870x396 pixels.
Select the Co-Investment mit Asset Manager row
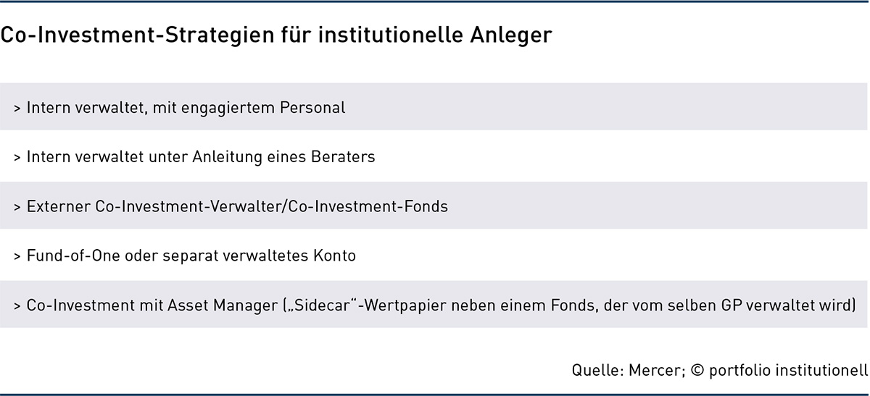[x=434, y=305]
